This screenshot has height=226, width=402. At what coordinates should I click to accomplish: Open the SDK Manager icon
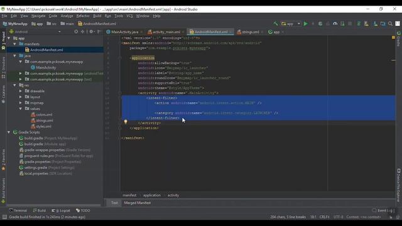[375, 24]
